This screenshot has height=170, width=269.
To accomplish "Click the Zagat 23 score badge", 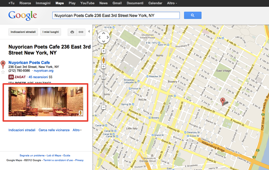I will coord(11,77).
